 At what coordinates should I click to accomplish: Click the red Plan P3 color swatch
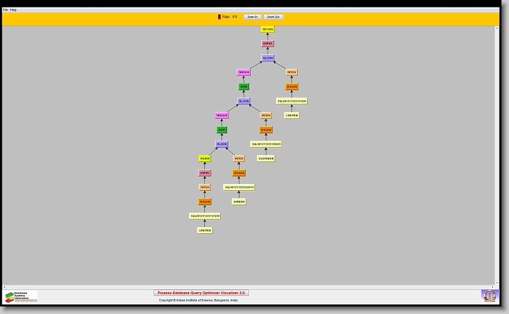[x=219, y=17]
